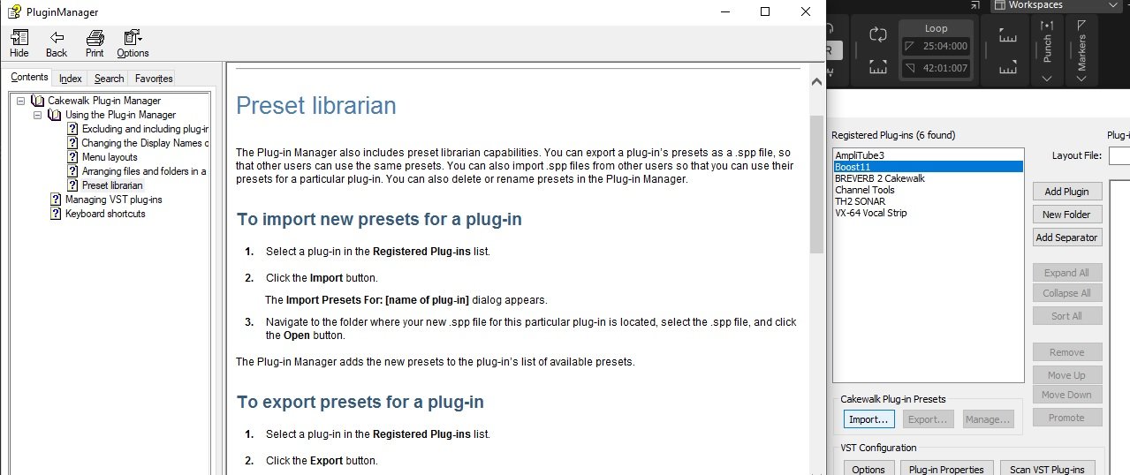Click the upper ruler marker icon beside Loop

(1007, 35)
